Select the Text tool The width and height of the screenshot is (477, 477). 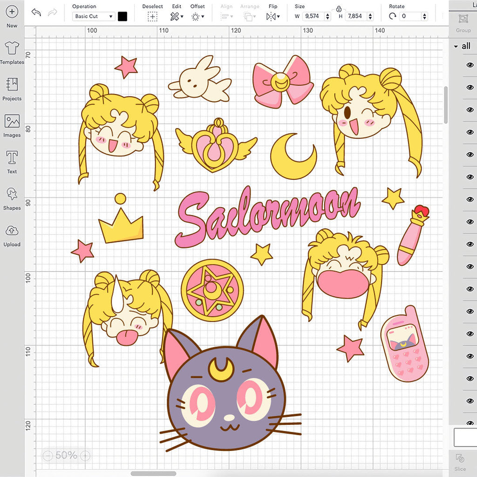pyautogui.click(x=12, y=161)
